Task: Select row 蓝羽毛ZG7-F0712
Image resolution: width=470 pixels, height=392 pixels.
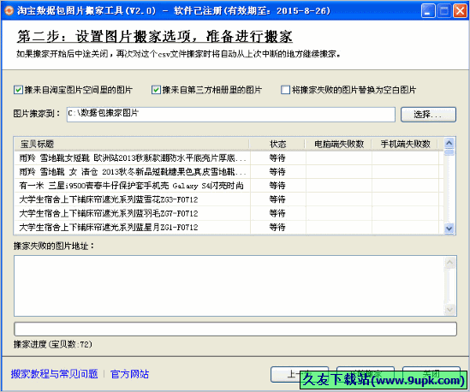Action: 229,213
